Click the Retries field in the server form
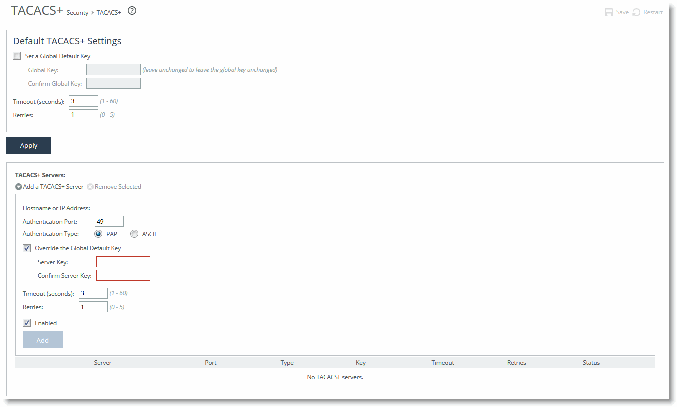Image resolution: width=677 pixels, height=407 pixels. click(93, 306)
